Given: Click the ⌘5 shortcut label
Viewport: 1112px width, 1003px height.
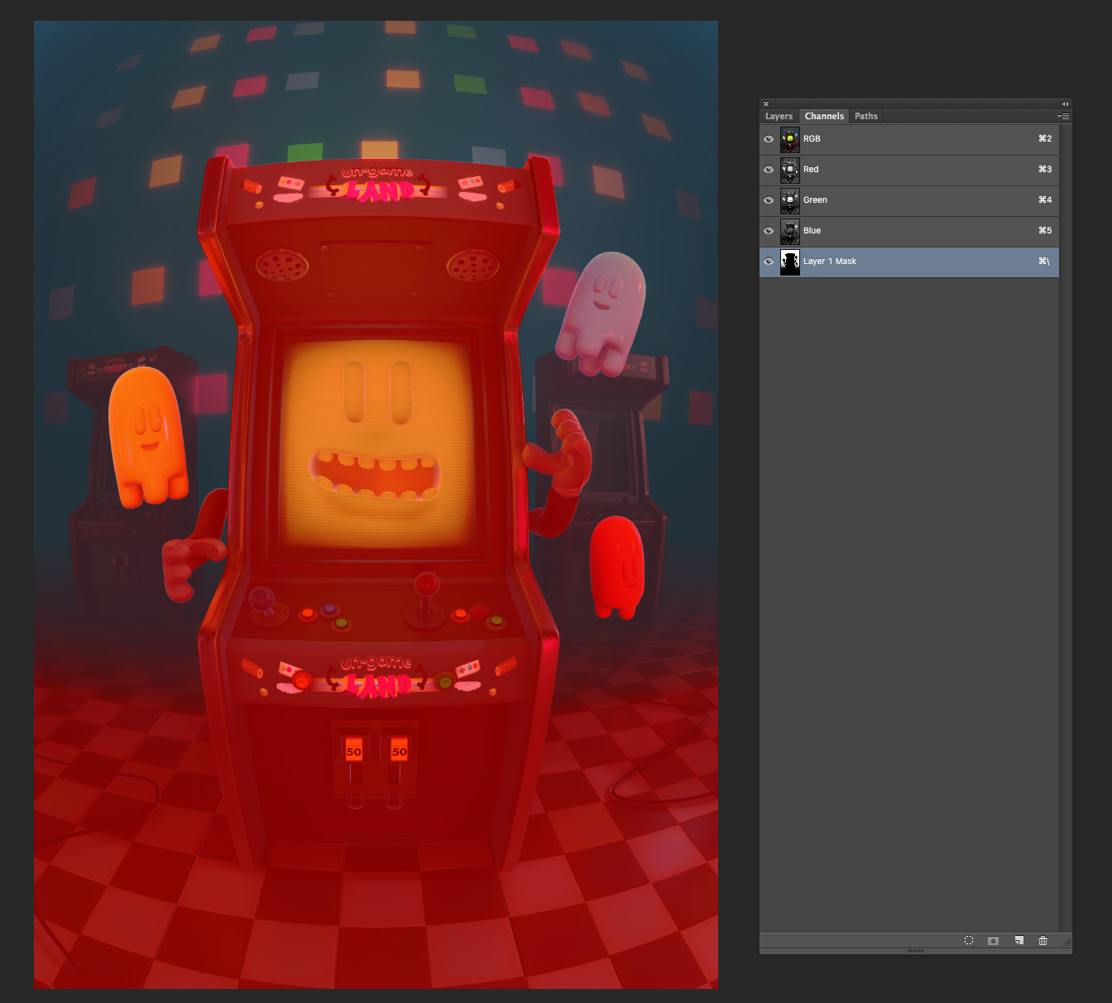Looking at the screenshot, I should point(1045,231).
